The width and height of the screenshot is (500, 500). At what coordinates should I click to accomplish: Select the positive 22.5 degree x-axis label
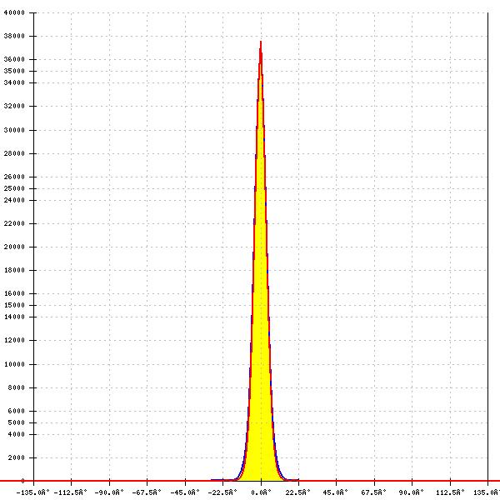click(297, 492)
